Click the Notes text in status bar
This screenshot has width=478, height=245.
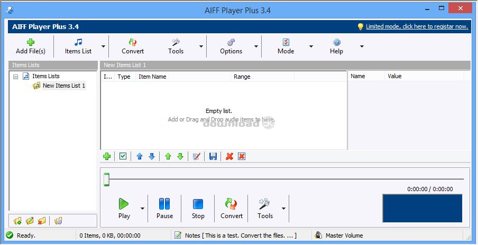tap(241, 235)
